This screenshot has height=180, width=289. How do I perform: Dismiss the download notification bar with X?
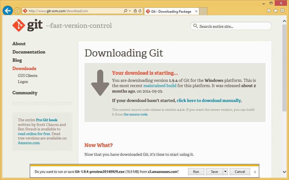coord(255,172)
